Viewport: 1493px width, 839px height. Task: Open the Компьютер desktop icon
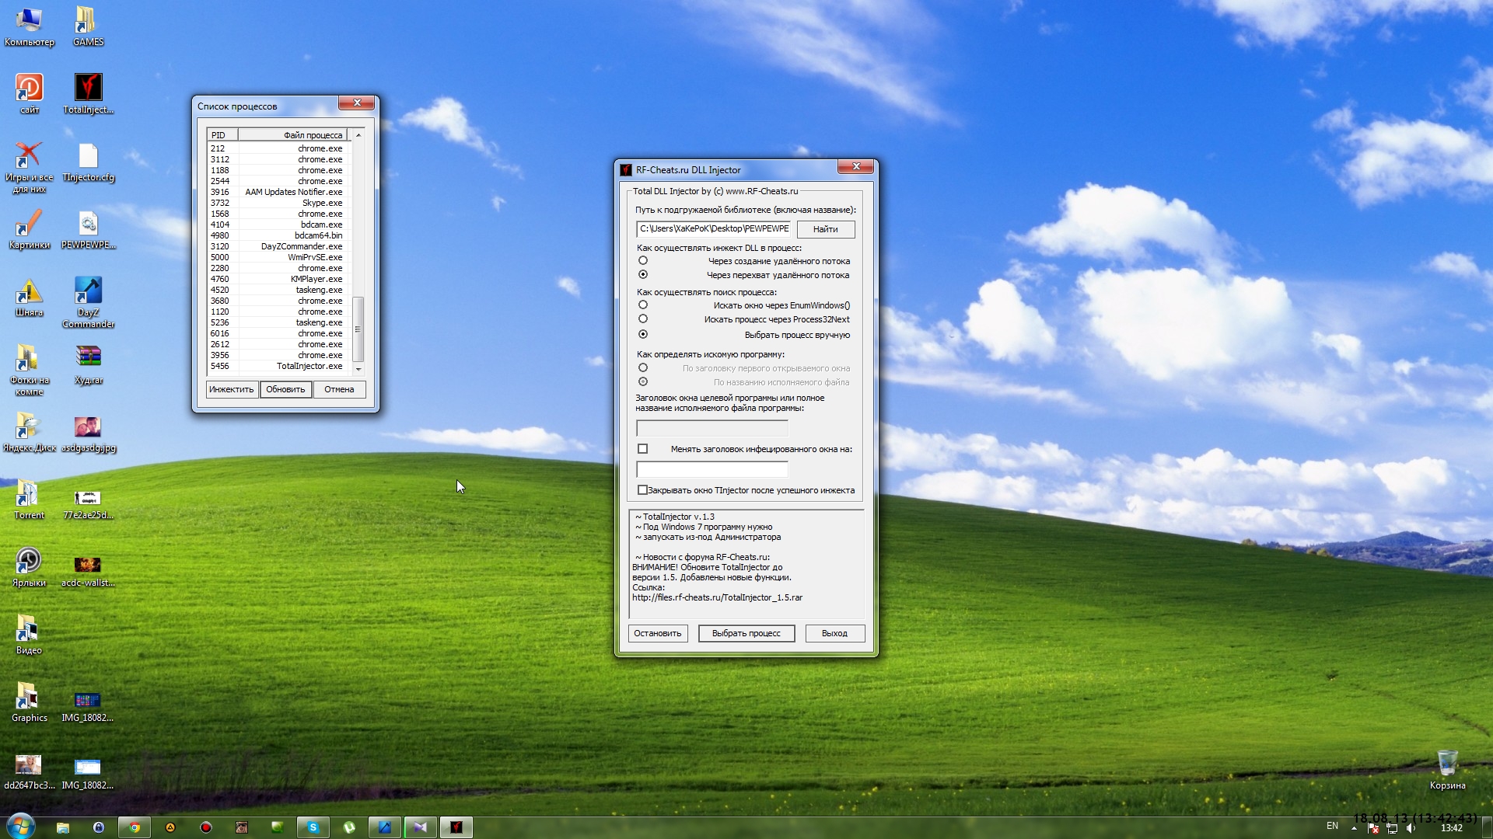(29, 27)
